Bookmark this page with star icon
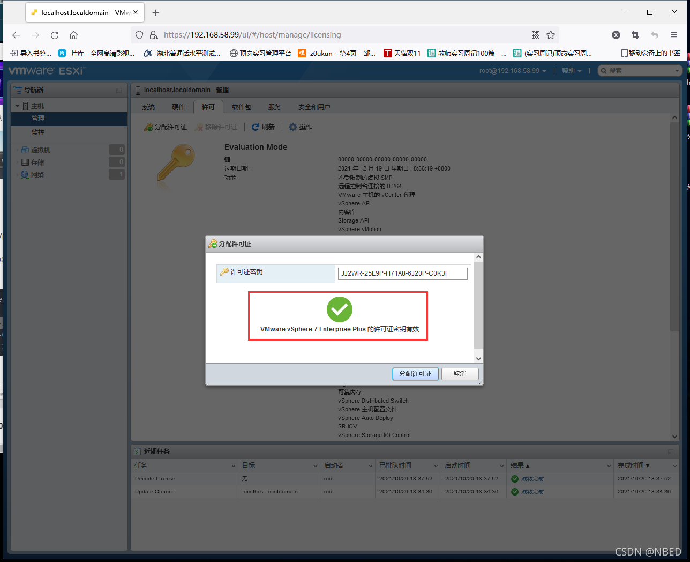The image size is (690, 562). pyautogui.click(x=551, y=35)
